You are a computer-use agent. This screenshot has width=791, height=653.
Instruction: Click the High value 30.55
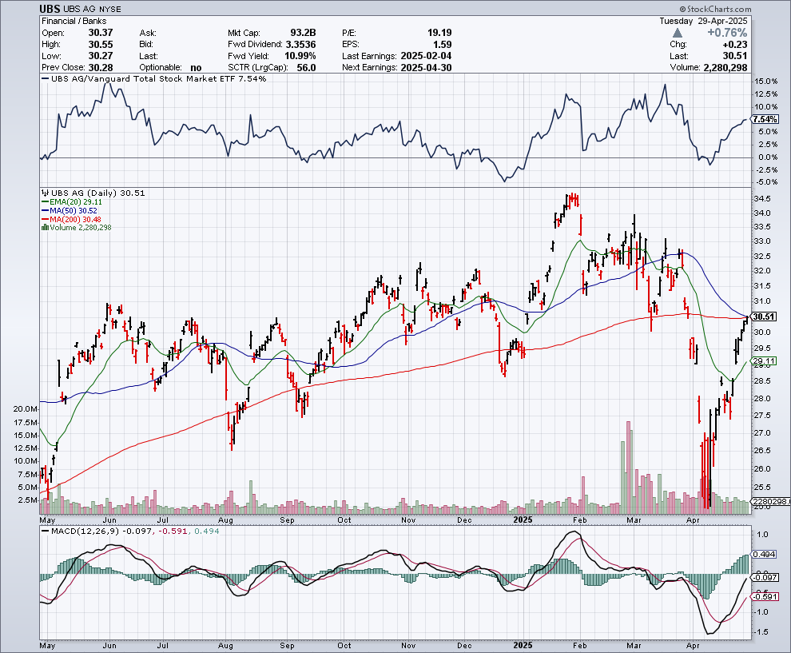[x=101, y=45]
